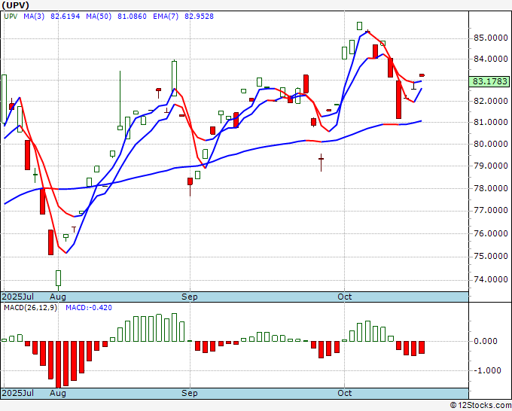
Task: Click the highest green candle above 85
Action: click(x=359, y=26)
